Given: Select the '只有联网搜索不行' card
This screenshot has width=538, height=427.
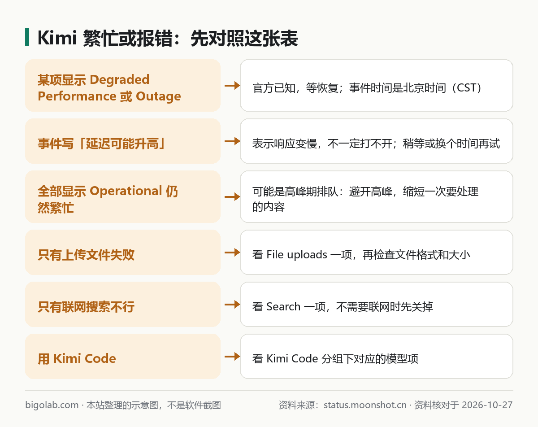Looking at the screenshot, I should [x=123, y=304].
